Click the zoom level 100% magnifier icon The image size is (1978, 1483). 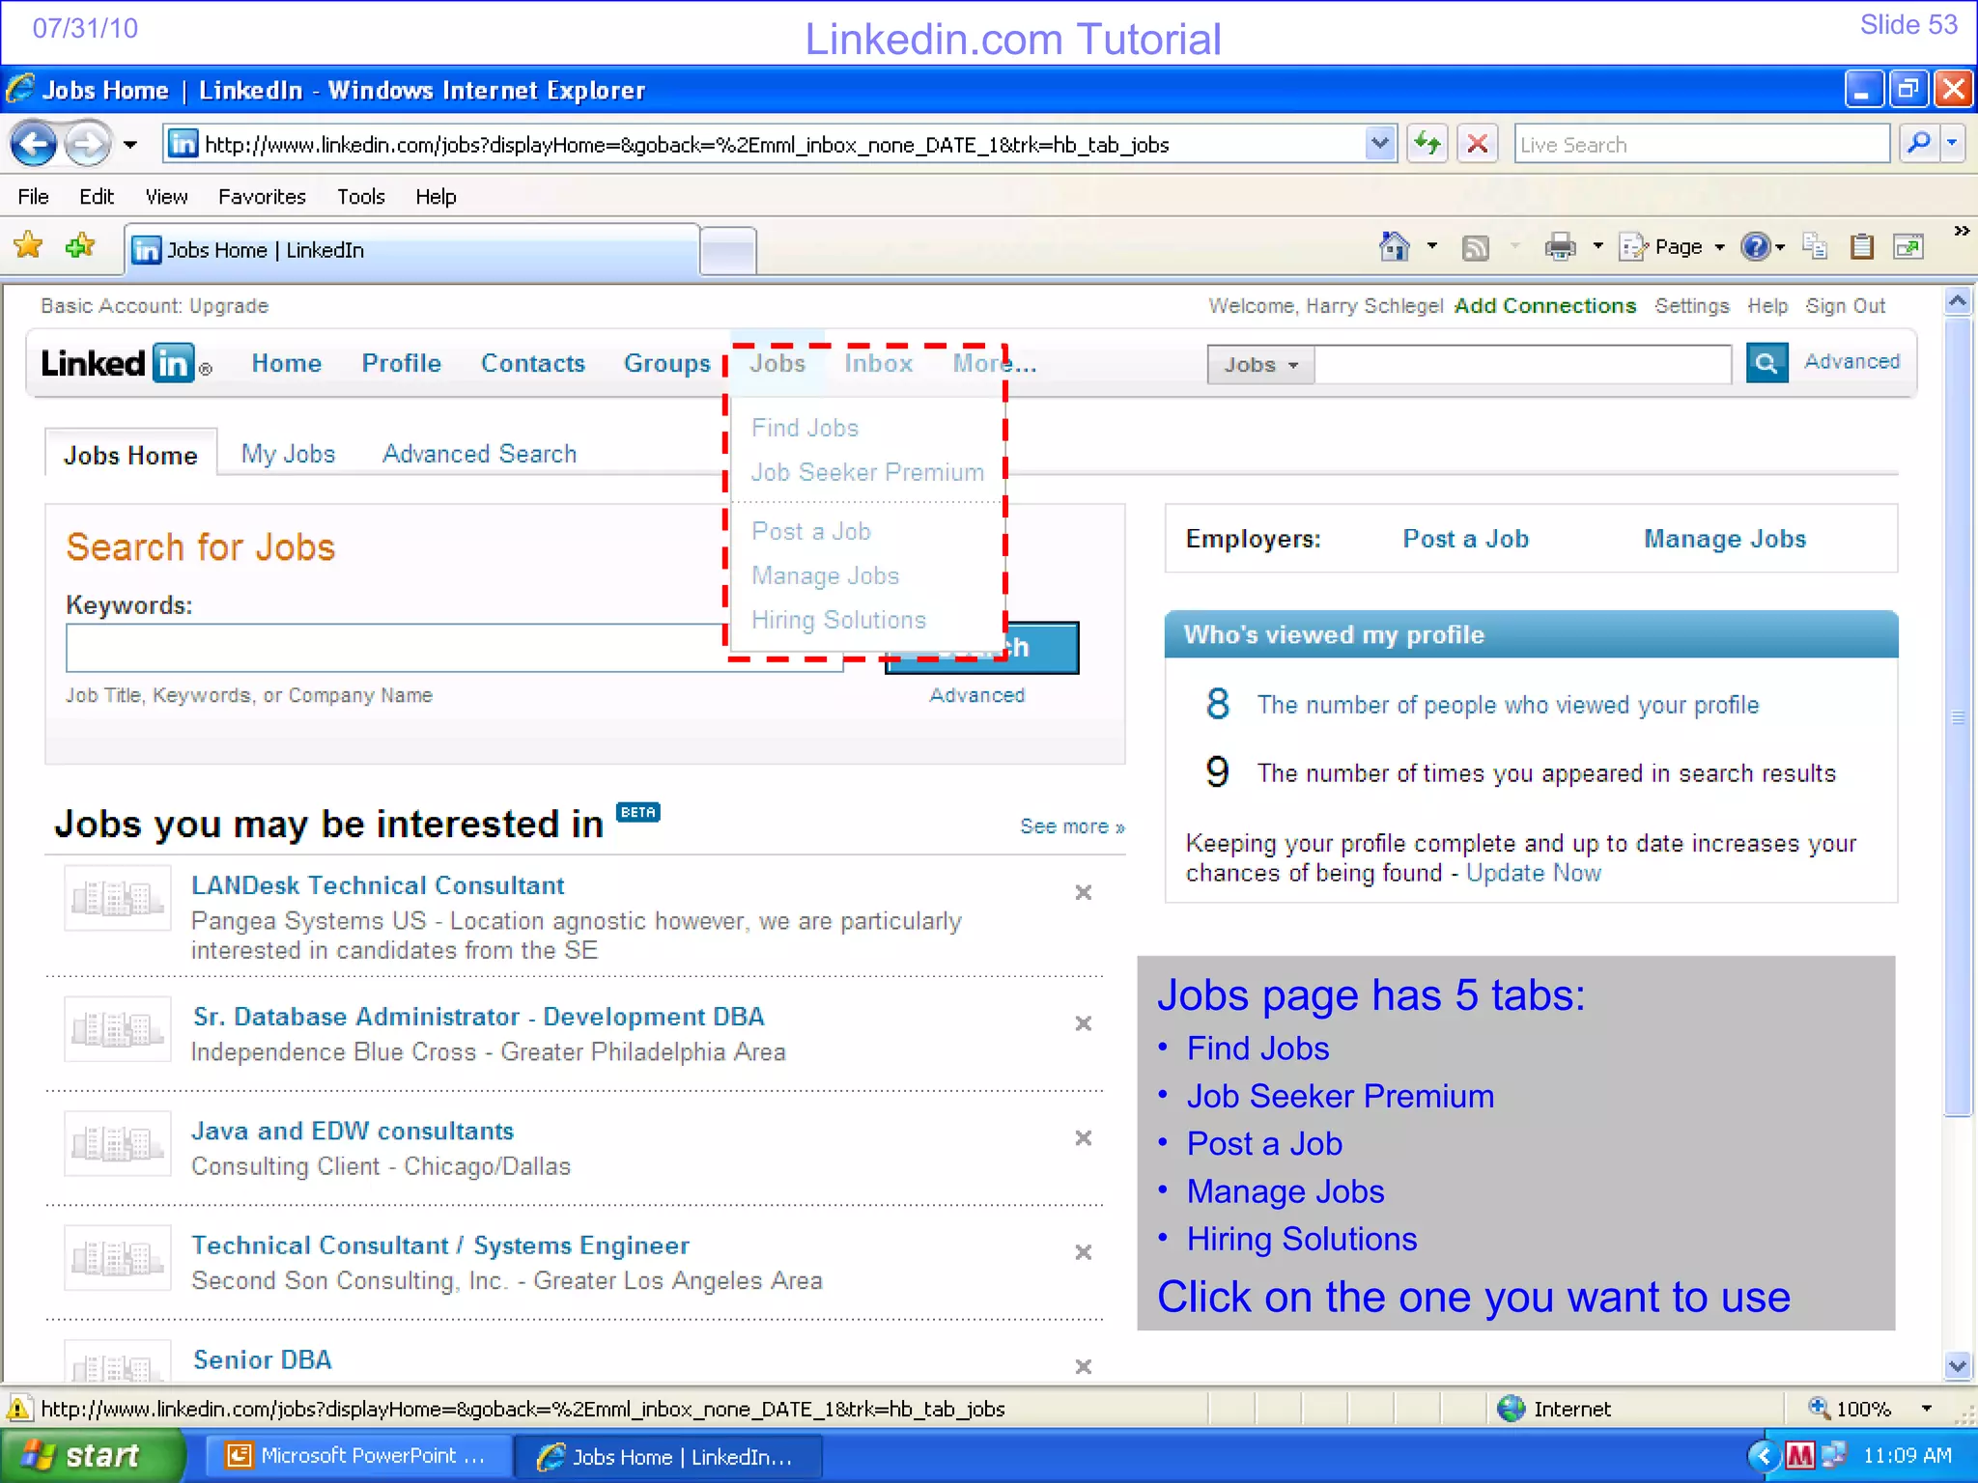(1819, 1409)
